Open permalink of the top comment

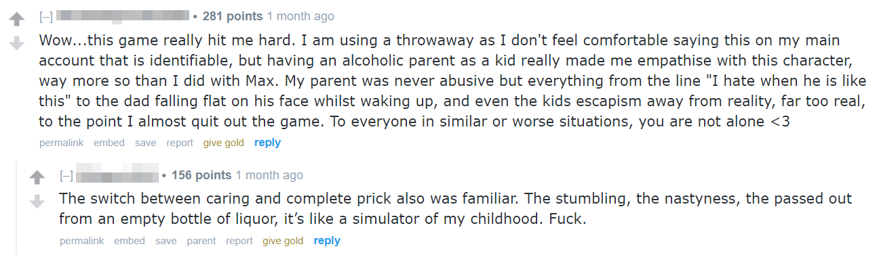pyautogui.click(x=62, y=143)
